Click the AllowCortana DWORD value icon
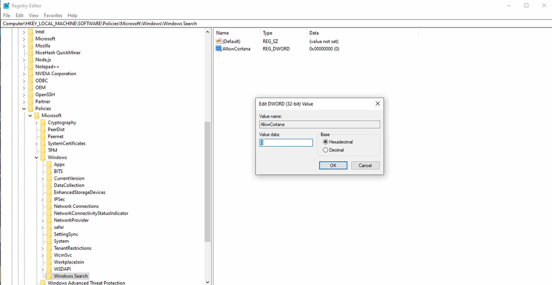This screenshot has width=552, height=285. (x=218, y=49)
